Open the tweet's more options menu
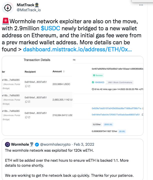This screenshot has height=180, width=153. coord(141,5)
